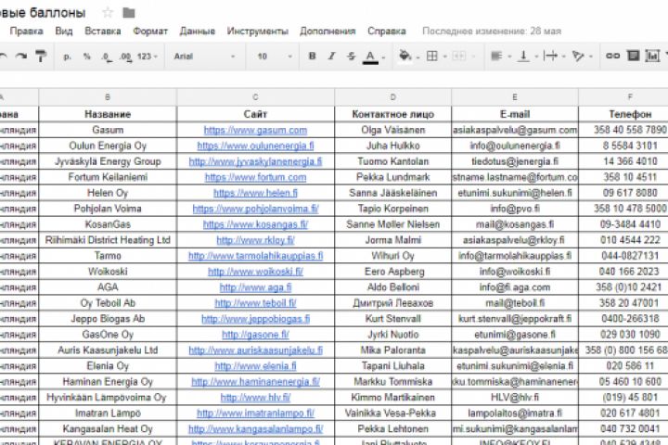
Task: Open font size 10 dropdown
Action: pos(275,57)
